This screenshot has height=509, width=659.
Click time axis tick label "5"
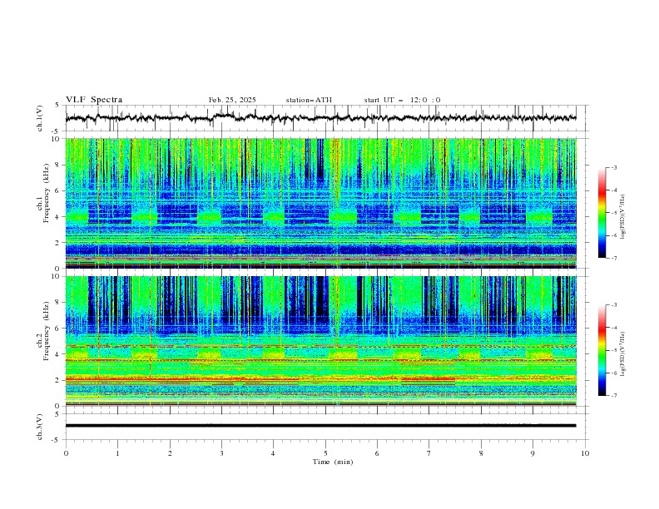point(325,453)
